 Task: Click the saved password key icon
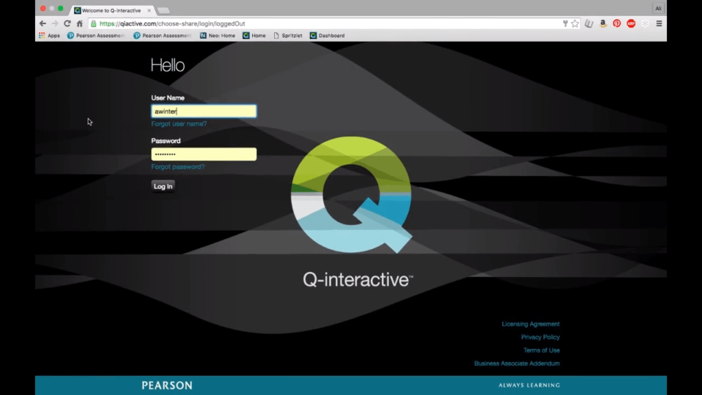click(x=565, y=23)
